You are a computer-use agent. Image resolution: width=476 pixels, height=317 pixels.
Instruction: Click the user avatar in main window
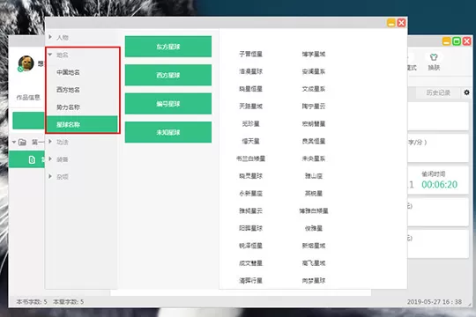26,63
